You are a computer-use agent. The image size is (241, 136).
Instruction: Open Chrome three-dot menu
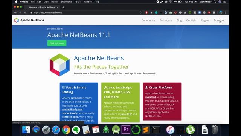(226, 12)
